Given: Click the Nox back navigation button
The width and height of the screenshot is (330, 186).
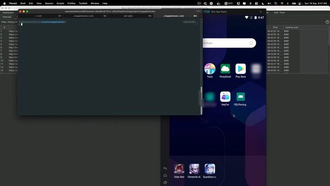Looking at the screenshot, I should pyautogui.click(x=165, y=168).
